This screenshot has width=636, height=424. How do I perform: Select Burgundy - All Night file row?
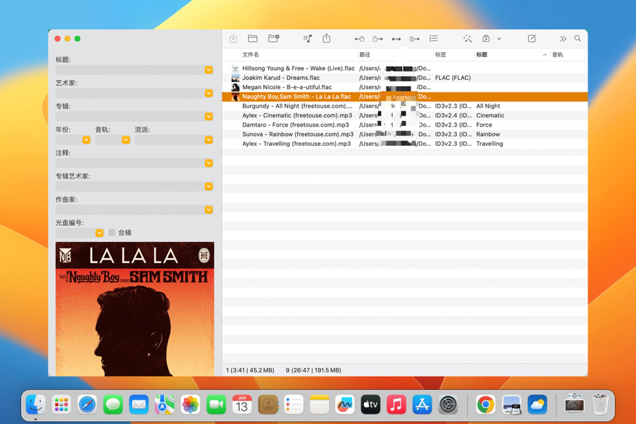[404, 106]
